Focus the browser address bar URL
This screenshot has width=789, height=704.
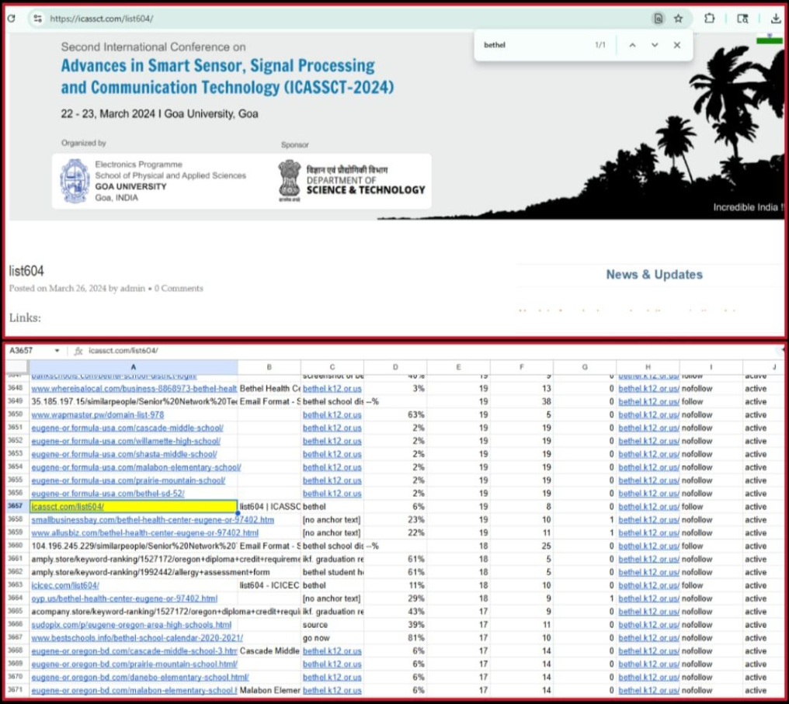tap(101, 19)
